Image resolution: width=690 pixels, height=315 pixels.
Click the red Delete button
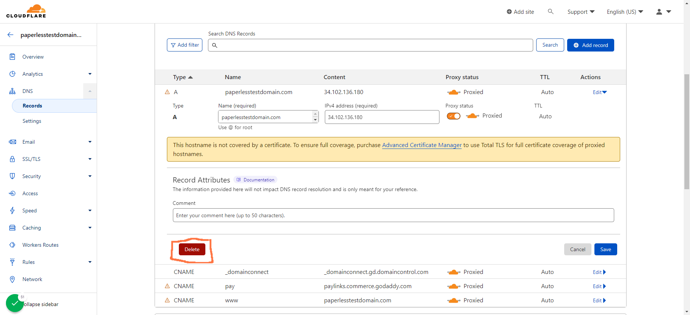192,249
